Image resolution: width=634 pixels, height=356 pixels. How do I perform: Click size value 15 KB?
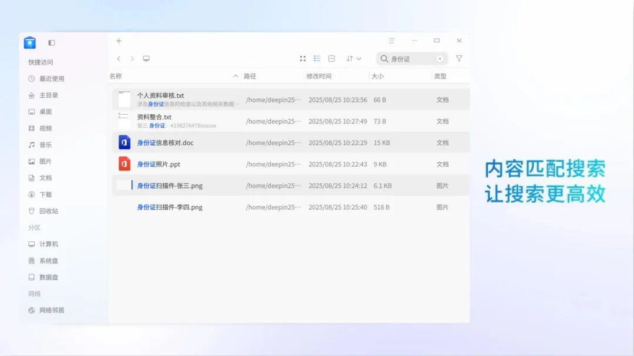382,143
